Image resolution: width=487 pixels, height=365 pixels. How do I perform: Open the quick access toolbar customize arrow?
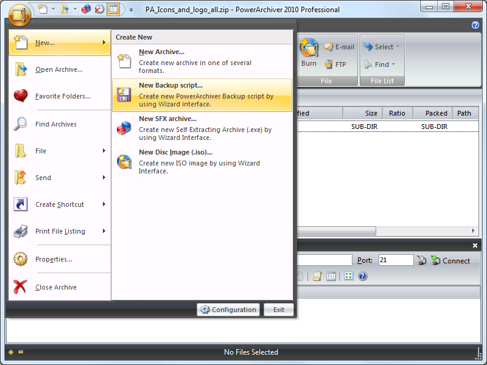[131, 10]
